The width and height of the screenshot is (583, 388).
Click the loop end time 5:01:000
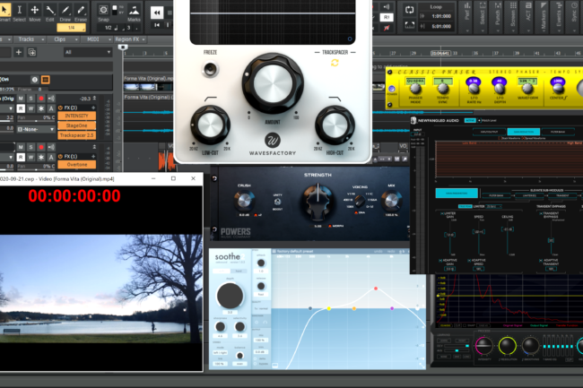[441, 26]
